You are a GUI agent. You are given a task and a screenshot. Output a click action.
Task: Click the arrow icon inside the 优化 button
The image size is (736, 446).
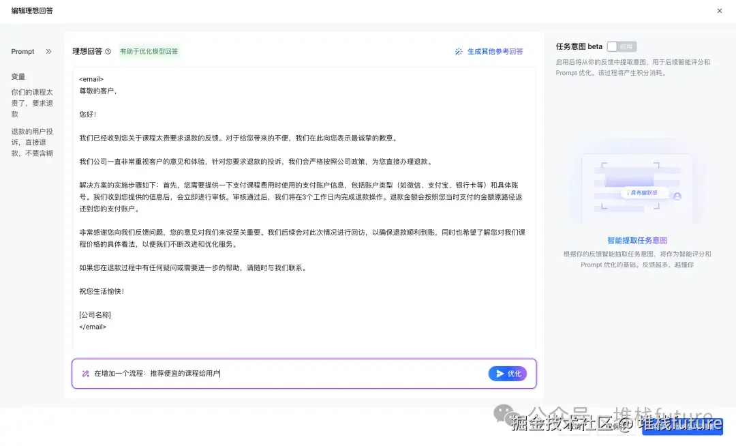click(498, 372)
